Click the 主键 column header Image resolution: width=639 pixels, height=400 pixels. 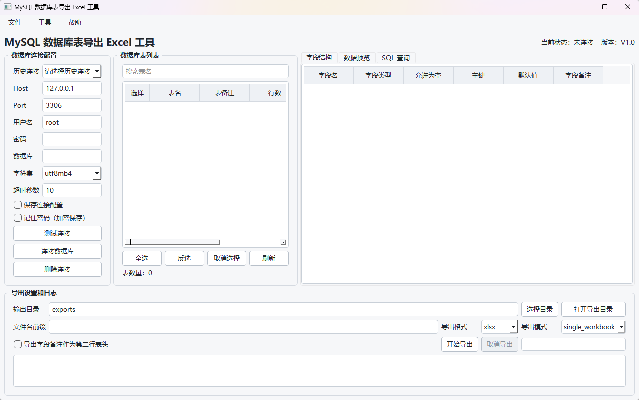478,75
